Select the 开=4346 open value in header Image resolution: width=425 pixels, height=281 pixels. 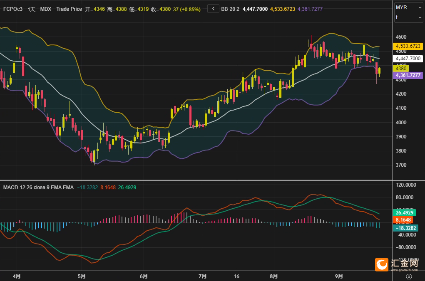pos(95,9)
